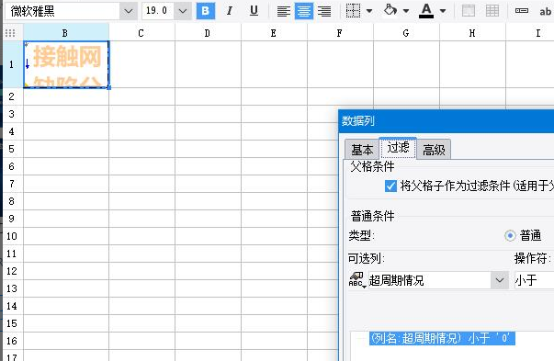Click the ABC column type icon

coord(357,280)
